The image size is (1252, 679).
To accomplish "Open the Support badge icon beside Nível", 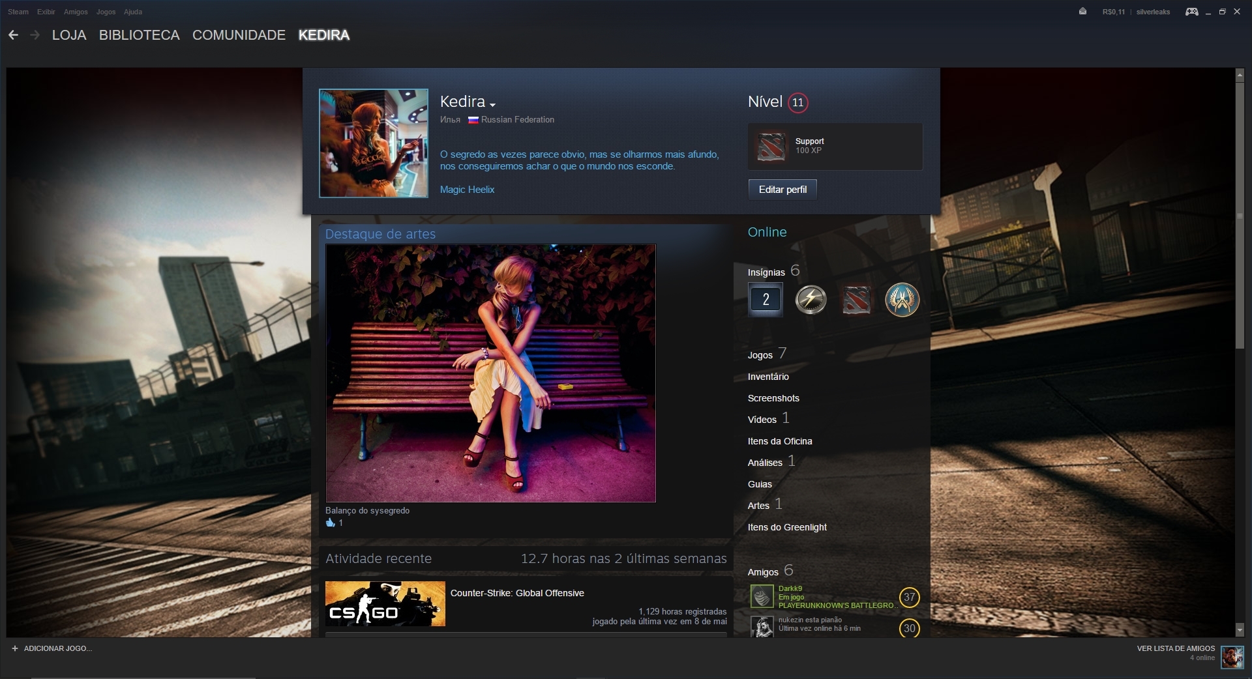I will [771, 146].
